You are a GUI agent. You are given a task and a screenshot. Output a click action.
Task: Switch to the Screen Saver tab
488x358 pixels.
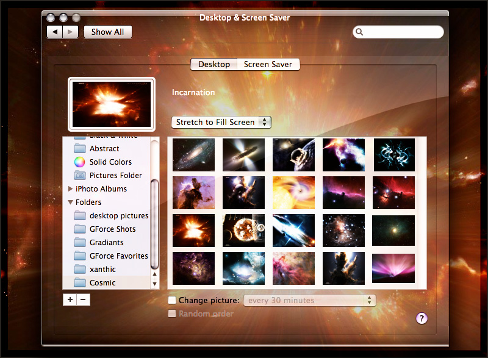point(268,65)
